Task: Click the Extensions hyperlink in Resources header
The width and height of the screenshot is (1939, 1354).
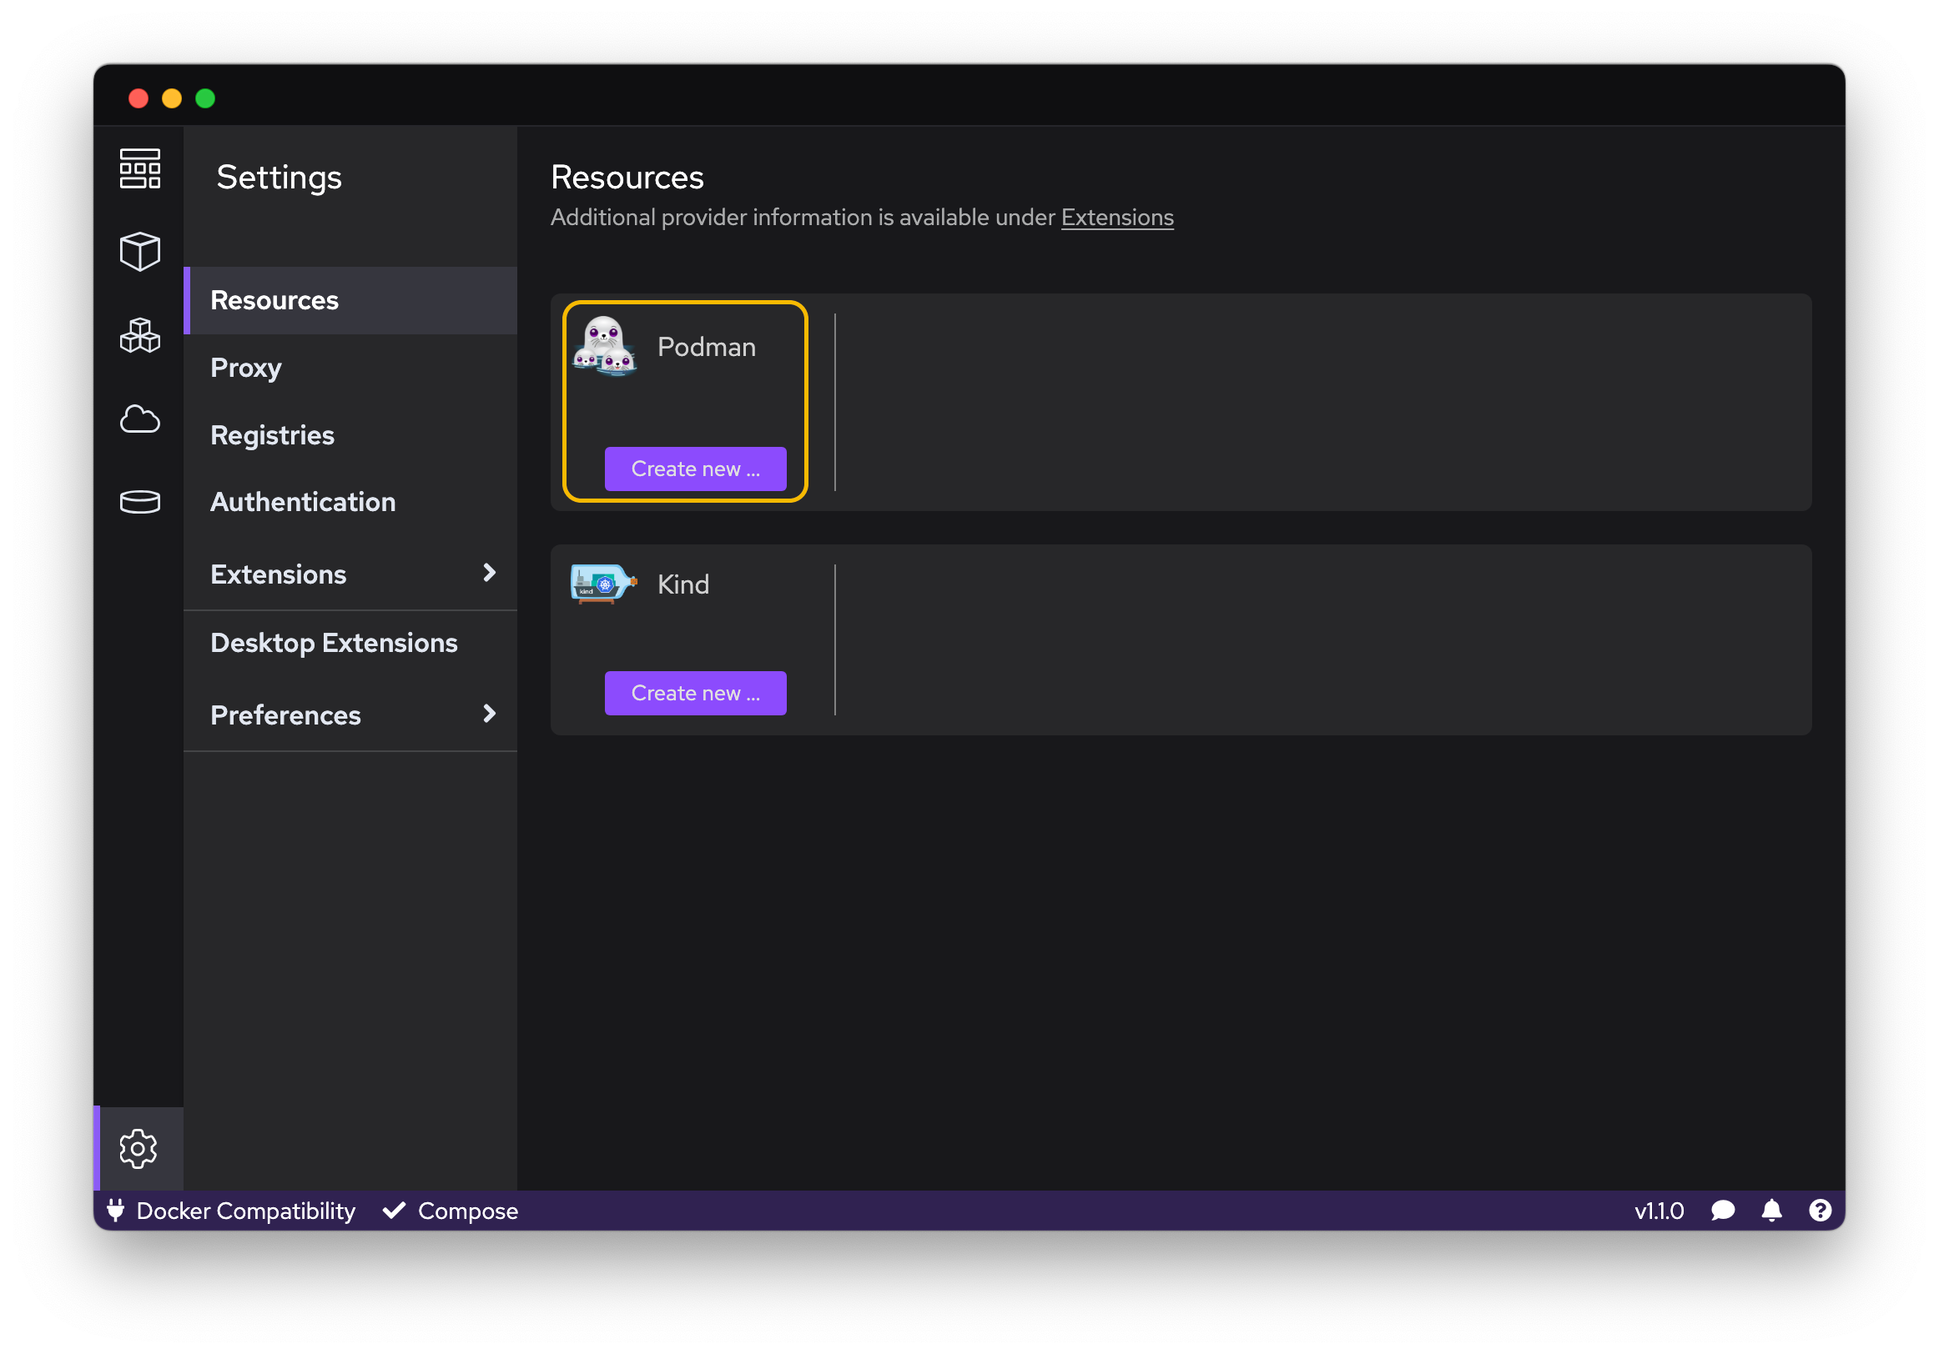Action: (x=1117, y=218)
